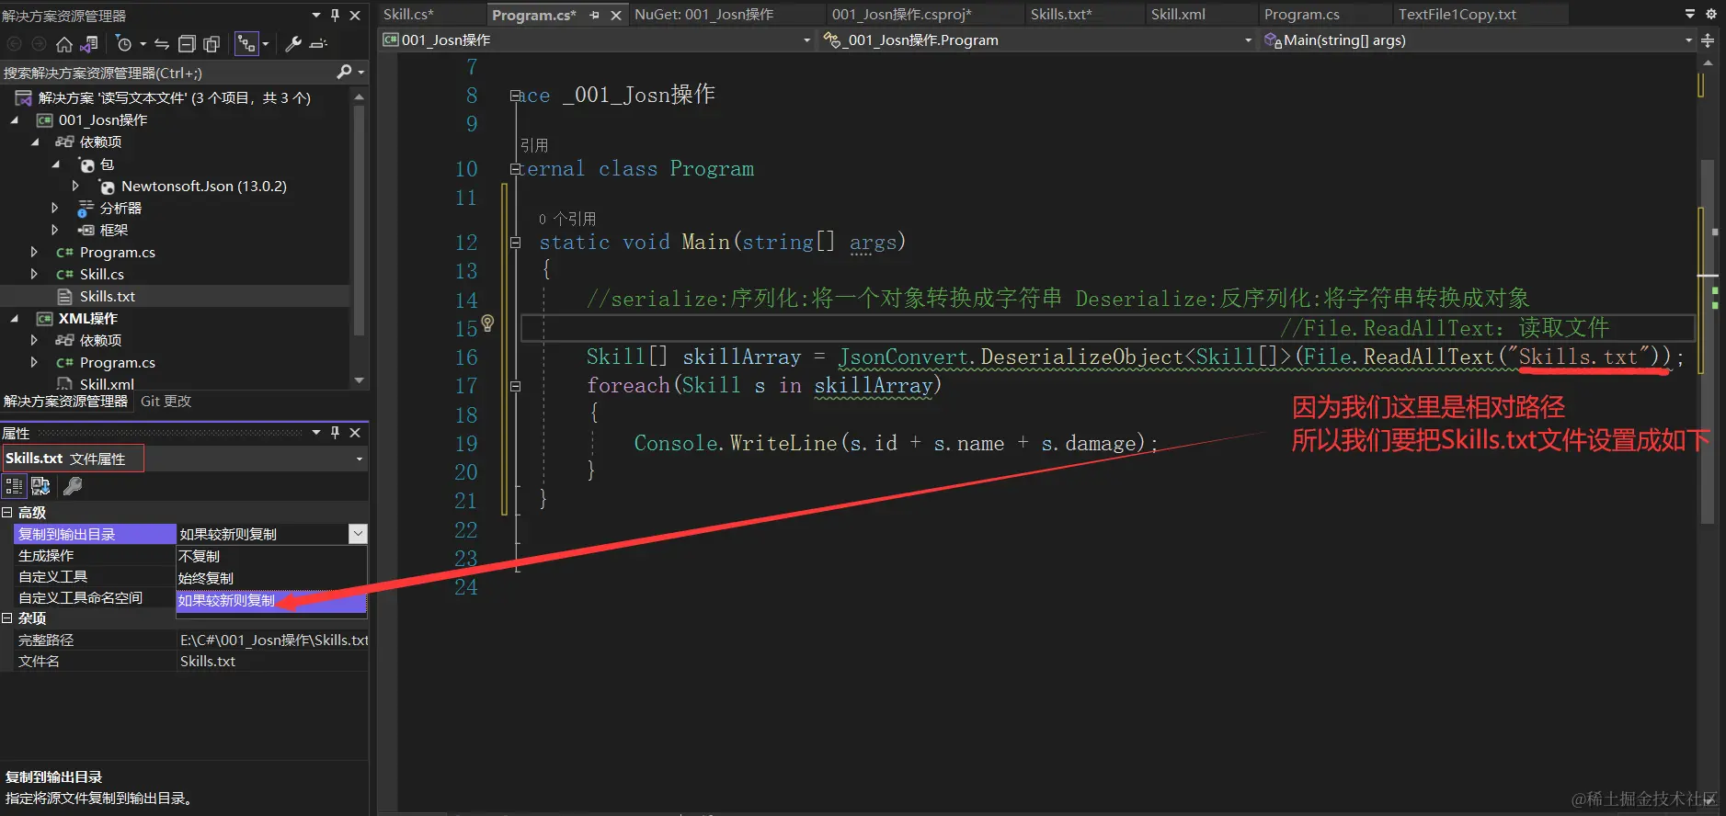This screenshot has width=1726, height=816.
Task: Collapse the 高级 property category
Action: (x=7, y=513)
